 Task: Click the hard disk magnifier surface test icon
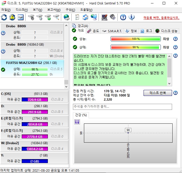pyautogui.click(x=56, y=17)
